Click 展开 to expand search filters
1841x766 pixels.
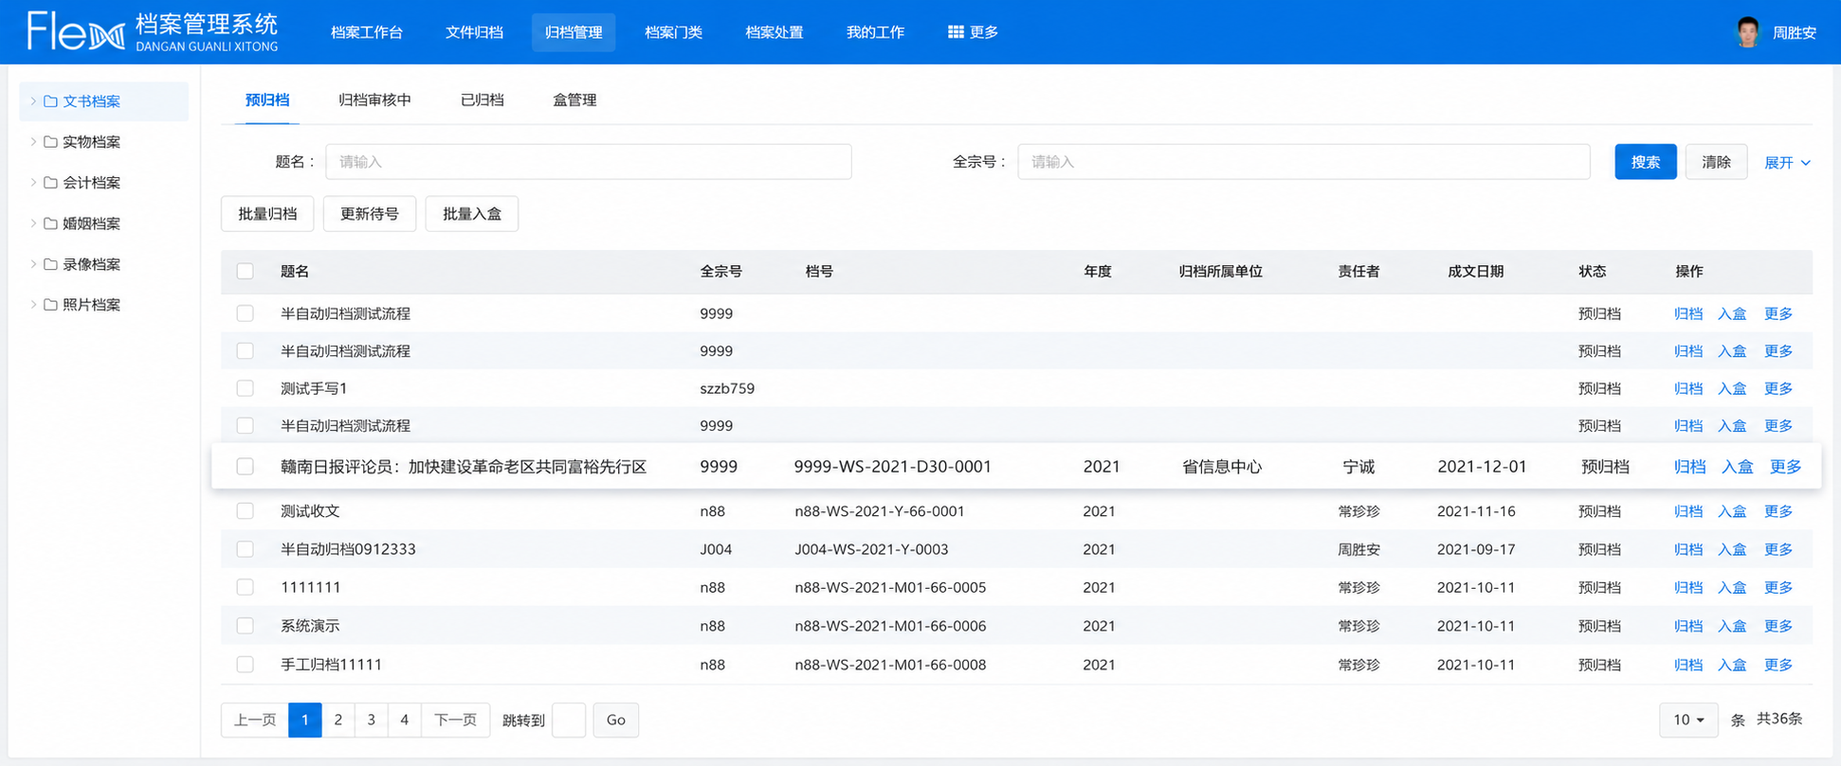coord(1787,163)
